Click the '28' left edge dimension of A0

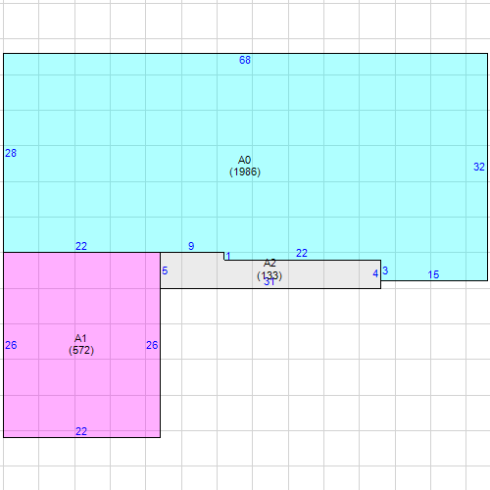click(x=11, y=153)
